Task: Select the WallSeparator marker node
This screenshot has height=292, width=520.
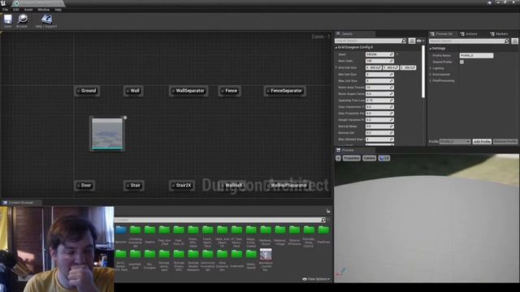Action: [188, 91]
